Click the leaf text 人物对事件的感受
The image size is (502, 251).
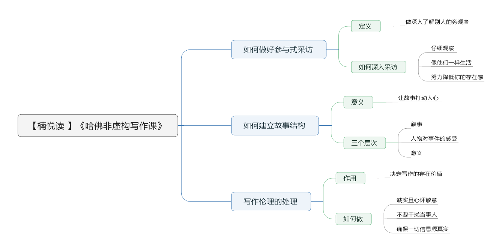(434, 138)
